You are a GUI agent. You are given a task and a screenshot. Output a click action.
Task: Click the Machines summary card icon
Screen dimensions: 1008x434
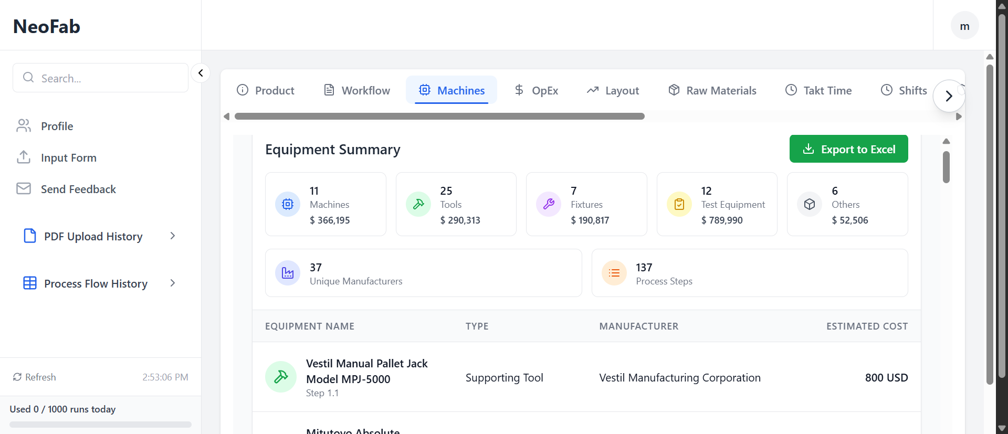[288, 204]
